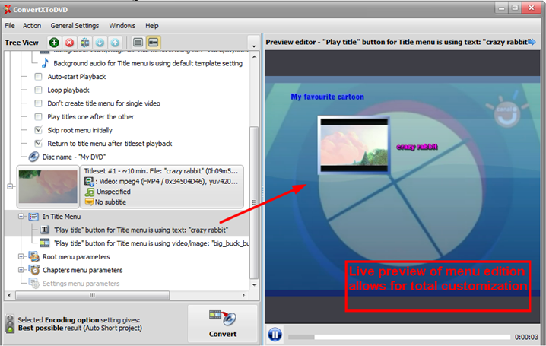This screenshot has width=546, height=346.
Task: Click the Root menu parameters icon
Action: pyautogui.click(x=33, y=256)
